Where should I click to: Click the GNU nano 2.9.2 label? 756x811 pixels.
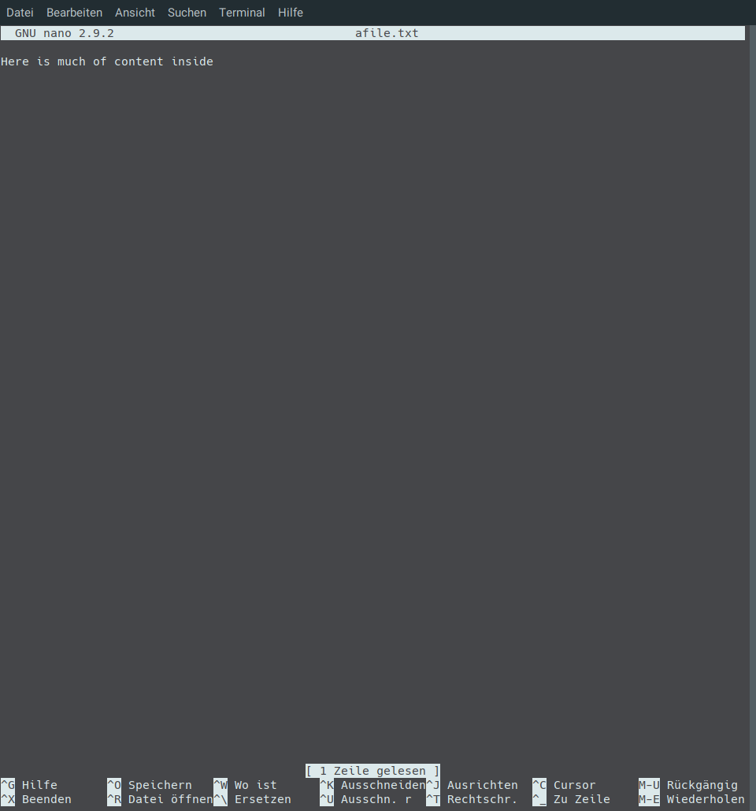[x=64, y=33]
